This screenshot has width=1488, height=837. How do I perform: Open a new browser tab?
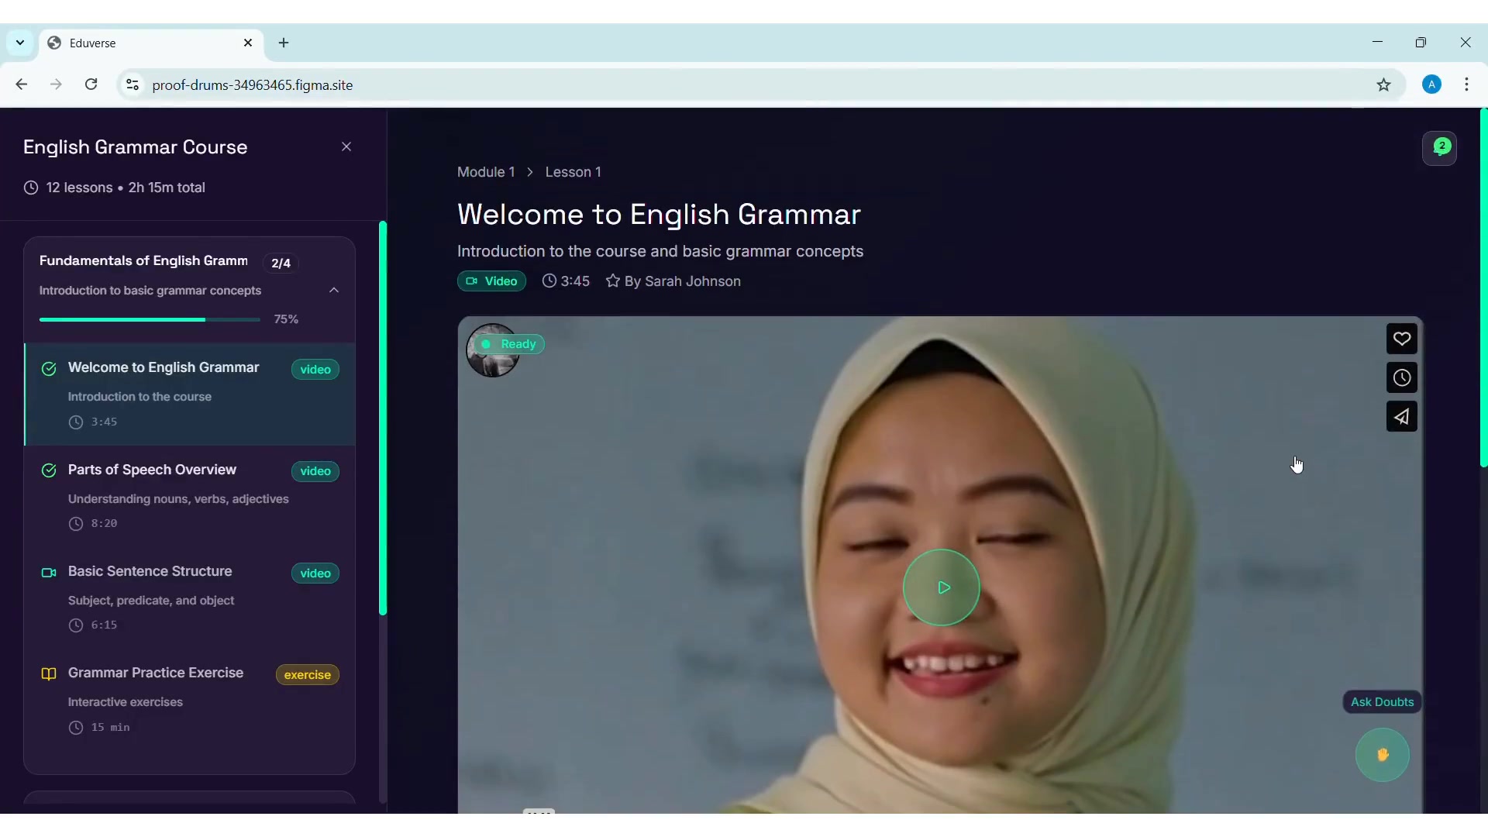tap(284, 43)
